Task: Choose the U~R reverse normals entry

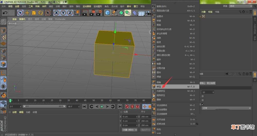Action: click(x=175, y=124)
